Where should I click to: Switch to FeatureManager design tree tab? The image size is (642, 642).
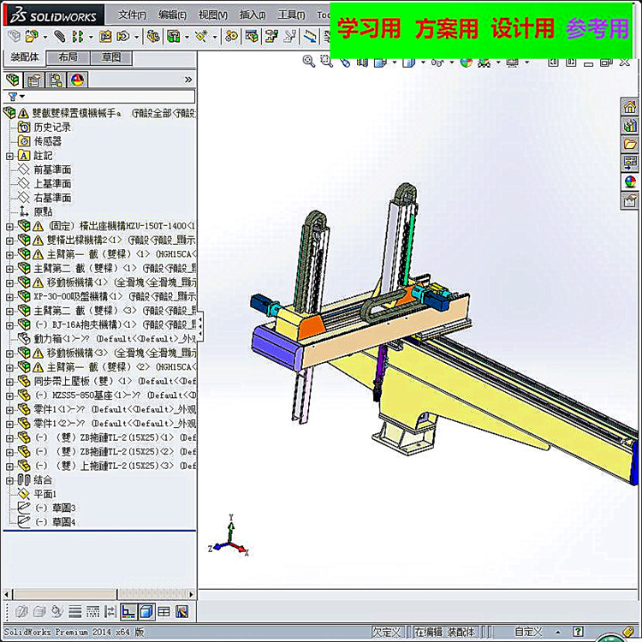point(13,80)
